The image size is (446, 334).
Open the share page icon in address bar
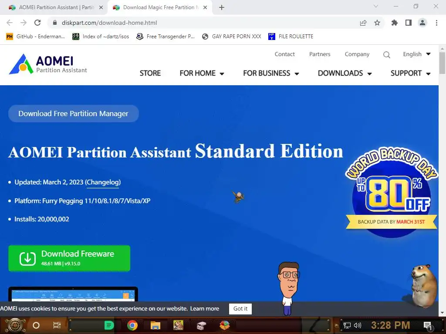tap(363, 23)
